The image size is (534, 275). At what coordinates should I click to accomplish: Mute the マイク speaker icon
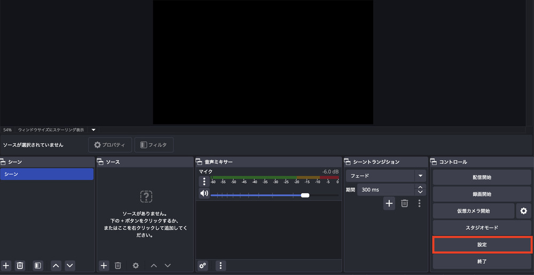point(204,194)
